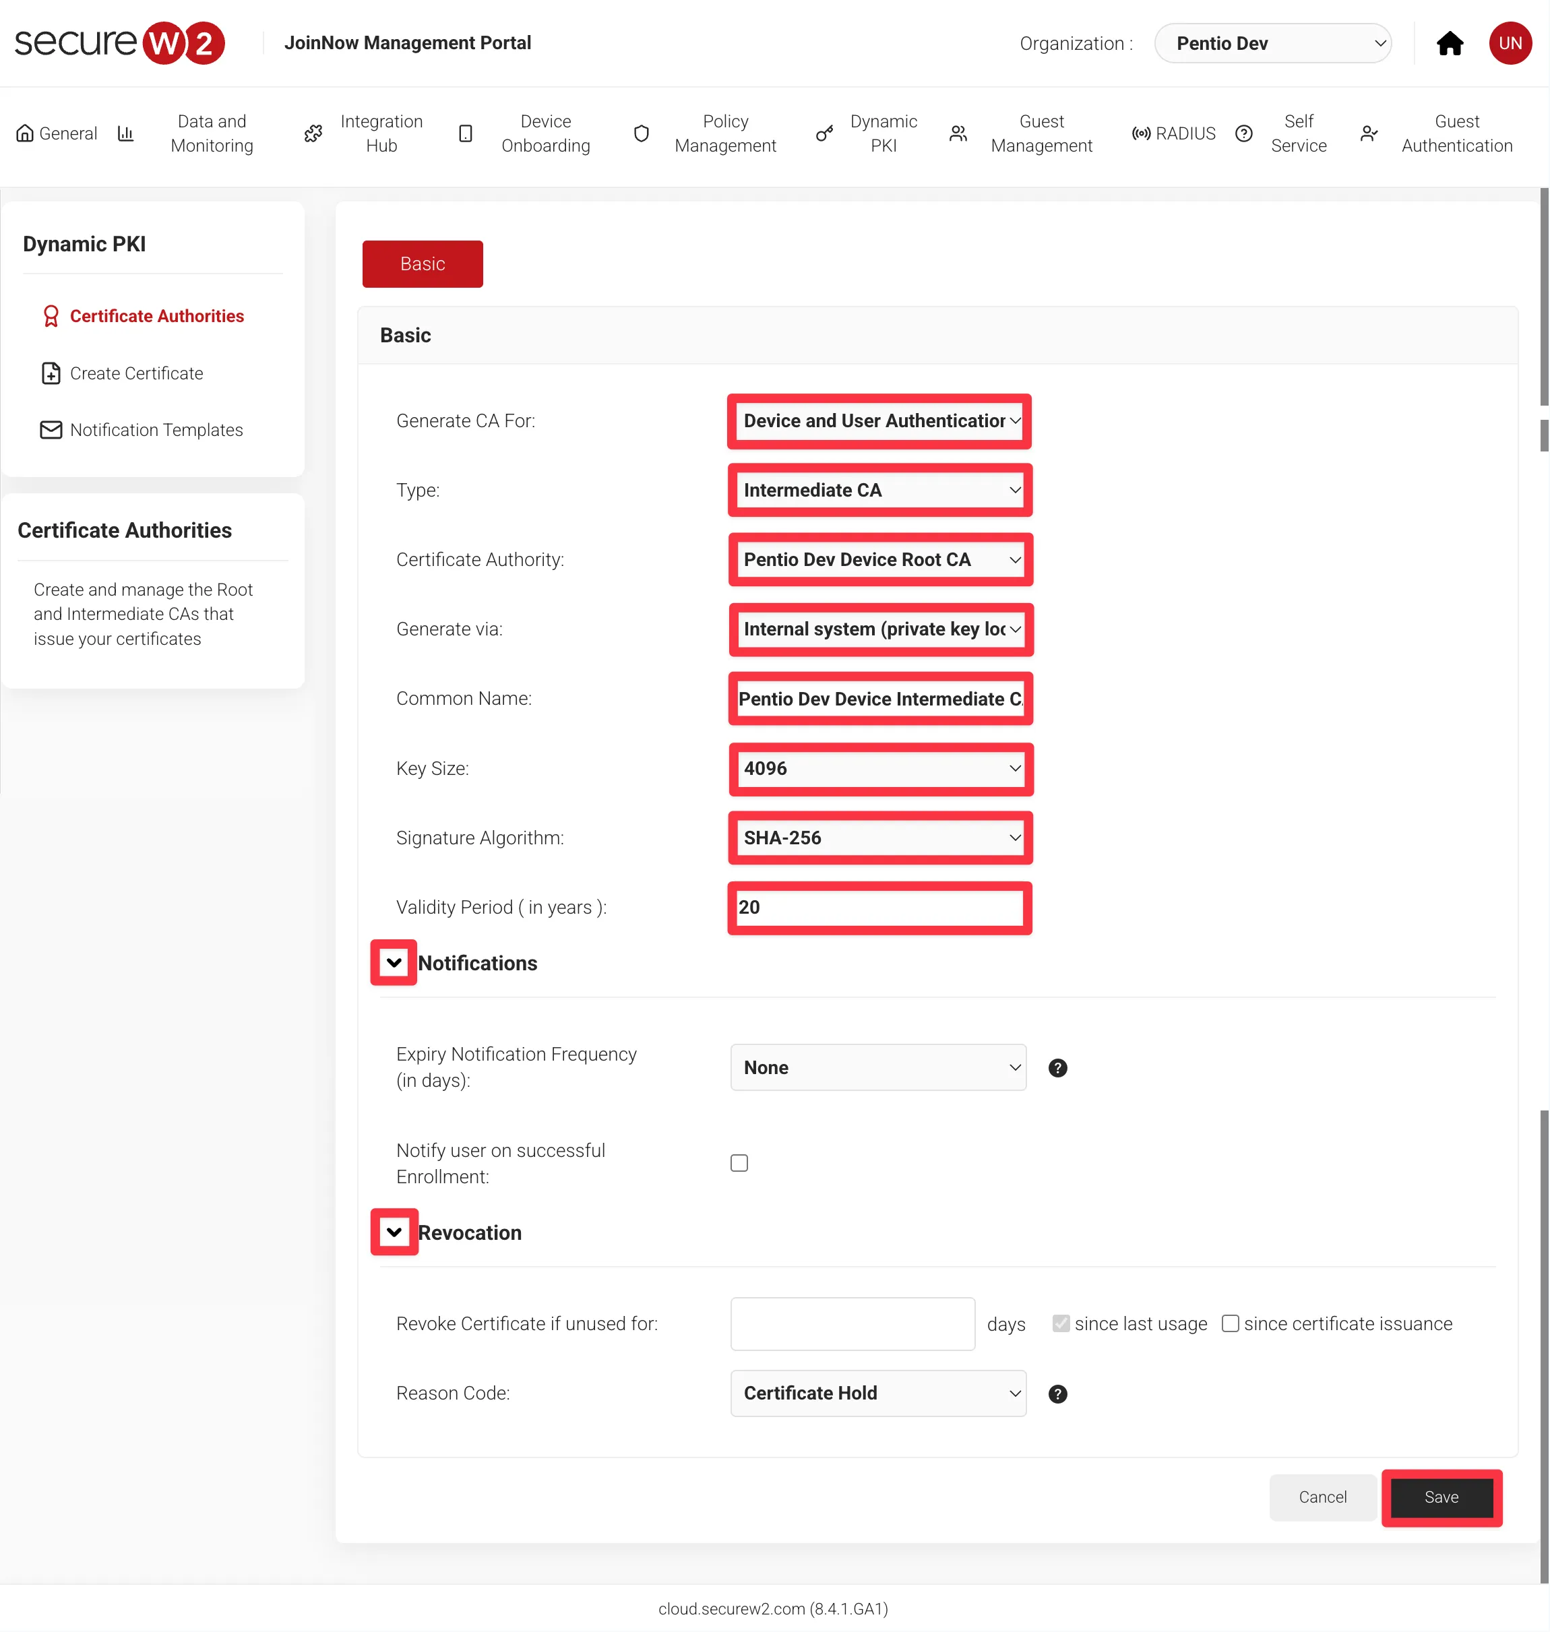Click the Certificate Authorities ribbon icon
Image resolution: width=1550 pixels, height=1632 pixels.
(x=51, y=316)
